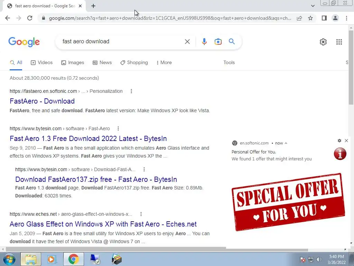This screenshot has height=266, width=354.
Task: Click the 'Special Offer For You' image
Action: 288,202
